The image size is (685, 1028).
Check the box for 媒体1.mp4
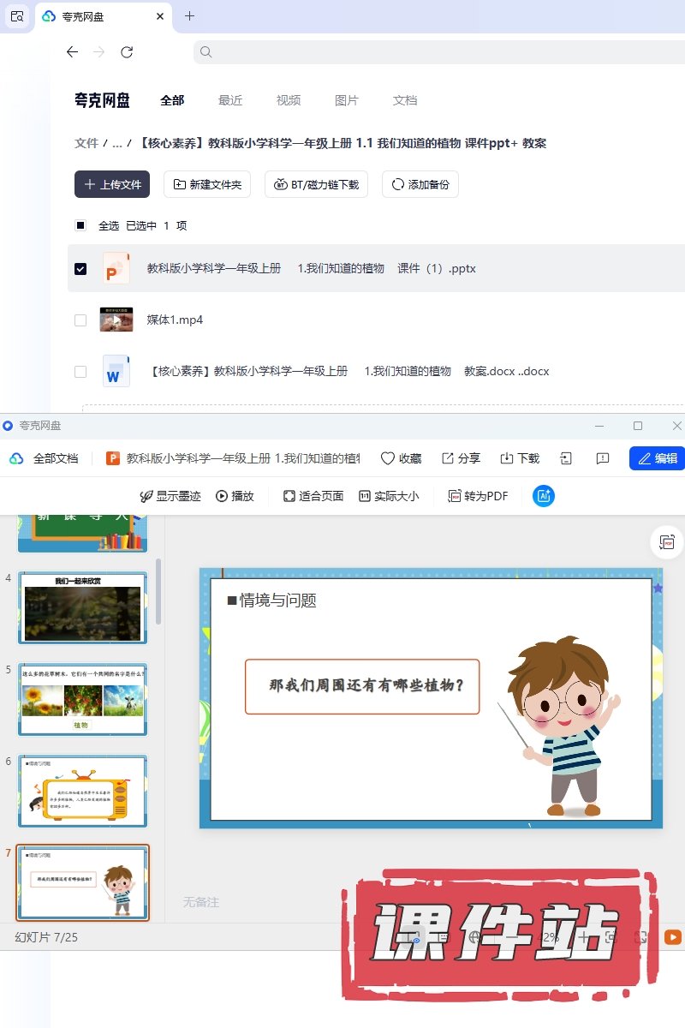(x=80, y=320)
